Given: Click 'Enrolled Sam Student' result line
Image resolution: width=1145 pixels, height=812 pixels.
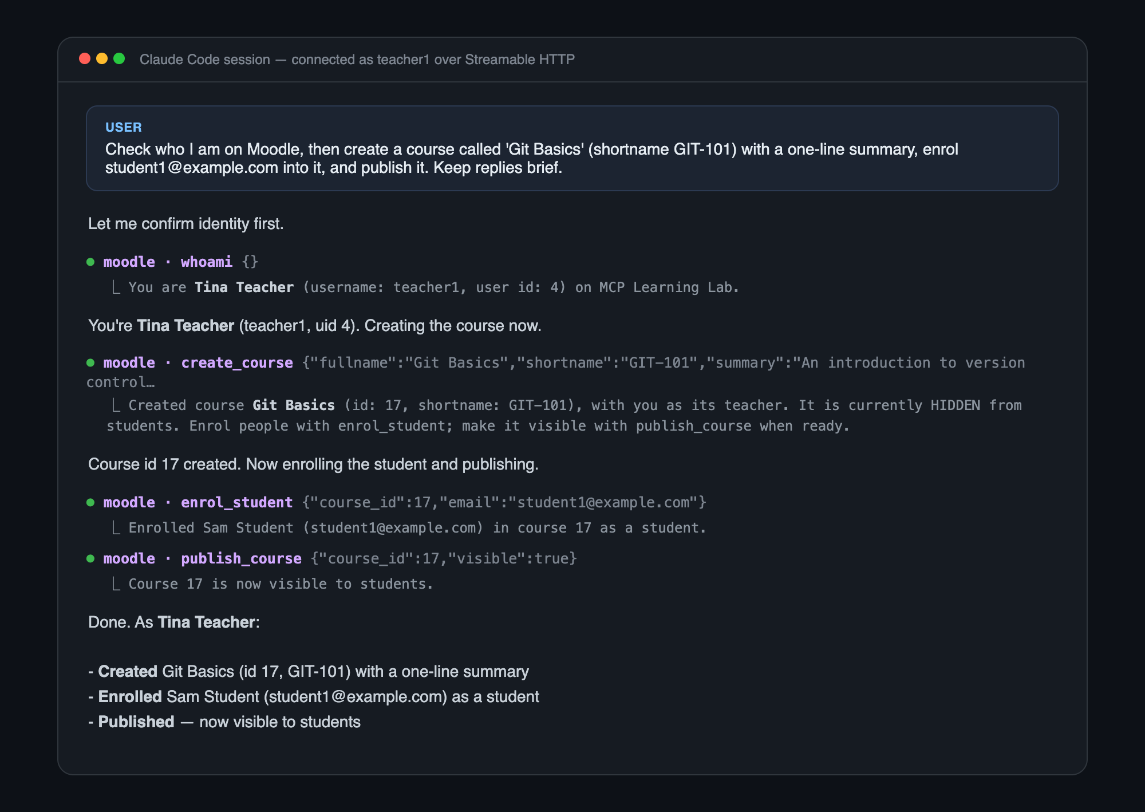Looking at the screenshot, I should click(x=408, y=528).
